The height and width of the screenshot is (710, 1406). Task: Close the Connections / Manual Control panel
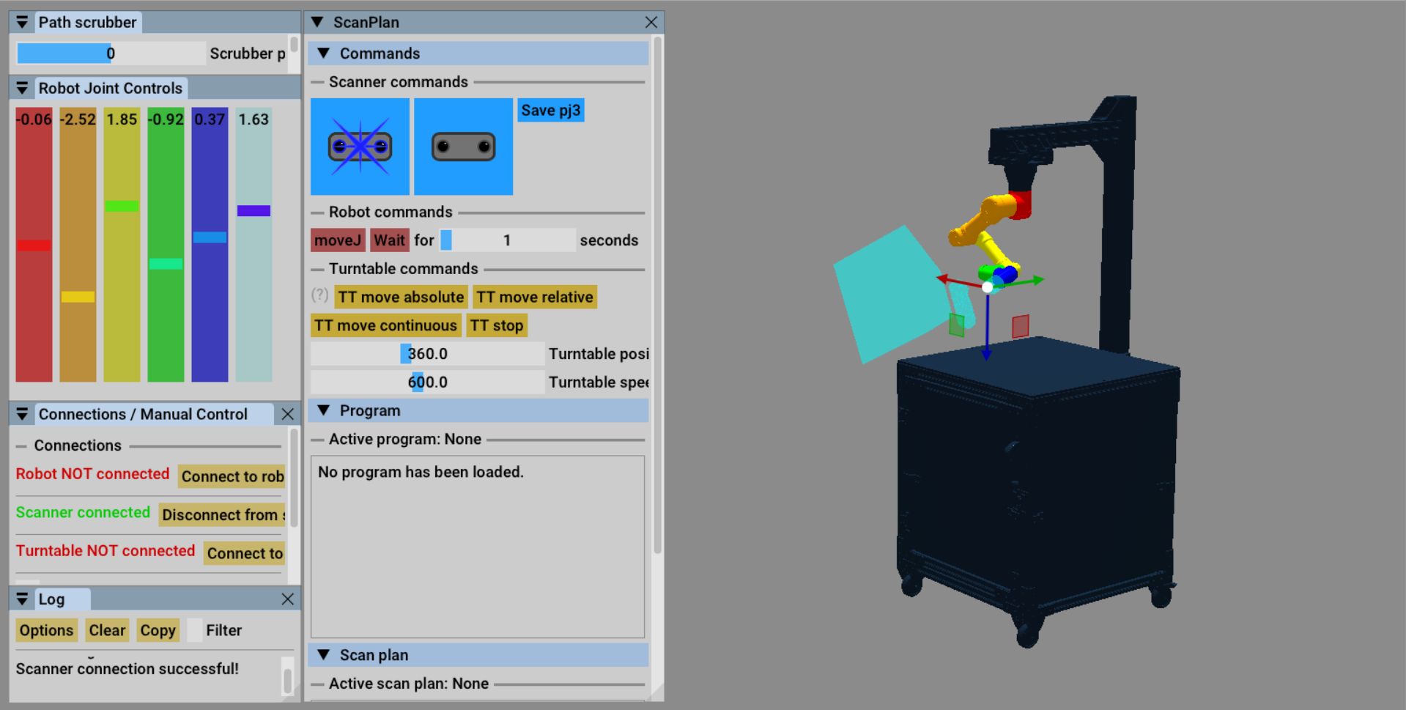[288, 414]
